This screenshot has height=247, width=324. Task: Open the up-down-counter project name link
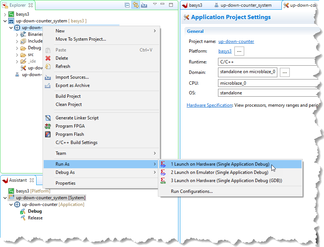click(x=236, y=41)
